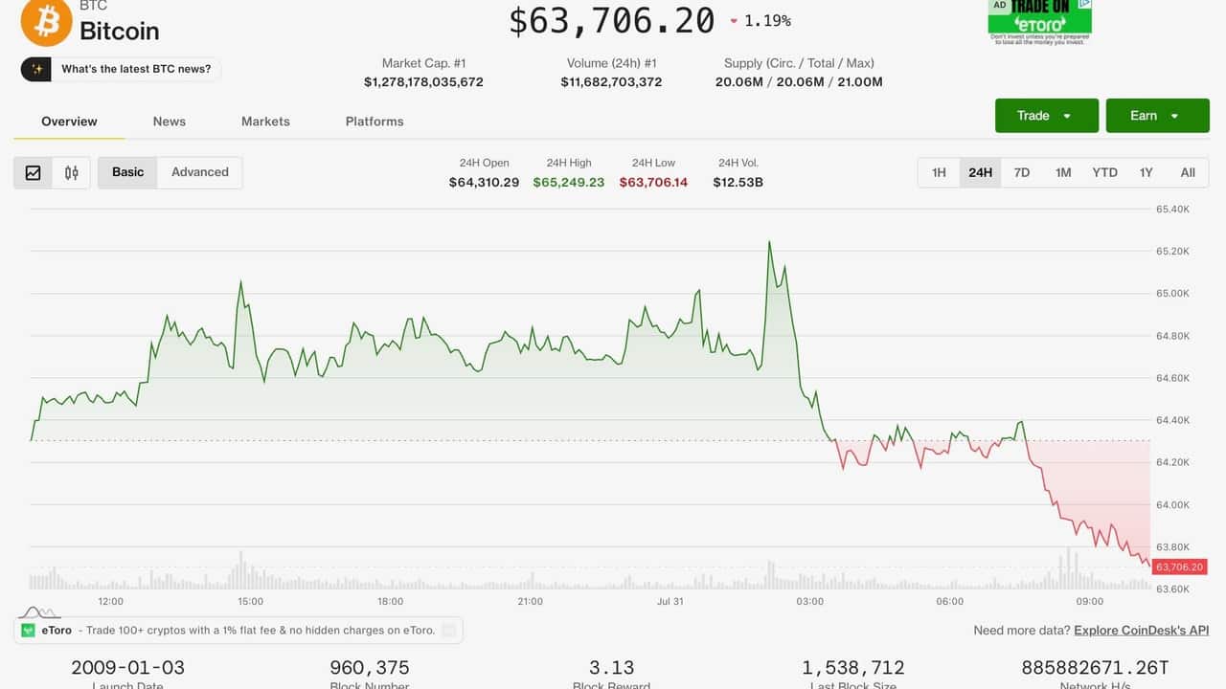
Task: Click the network hash rate 885882671.26T
Action: (1095, 667)
